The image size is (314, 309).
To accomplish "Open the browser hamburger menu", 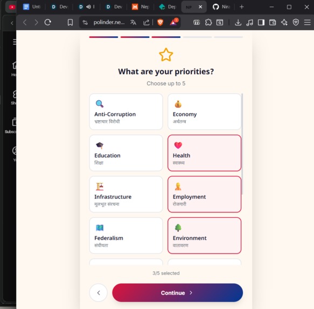I will [x=307, y=22].
